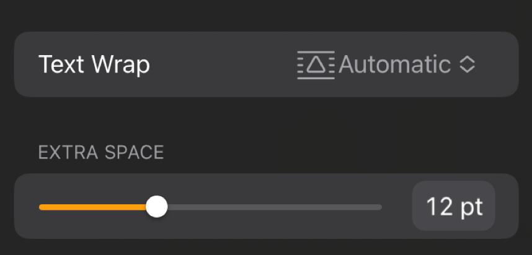Image resolution: width=532 pixels, height=255 pixels.
Task: Click the up-down chevron next to Automatic
Action: [467, 64]
